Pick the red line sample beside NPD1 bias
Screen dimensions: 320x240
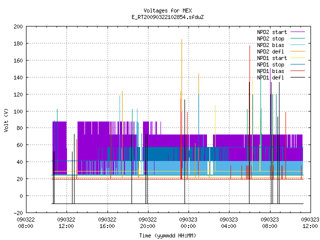coord(298,71)
